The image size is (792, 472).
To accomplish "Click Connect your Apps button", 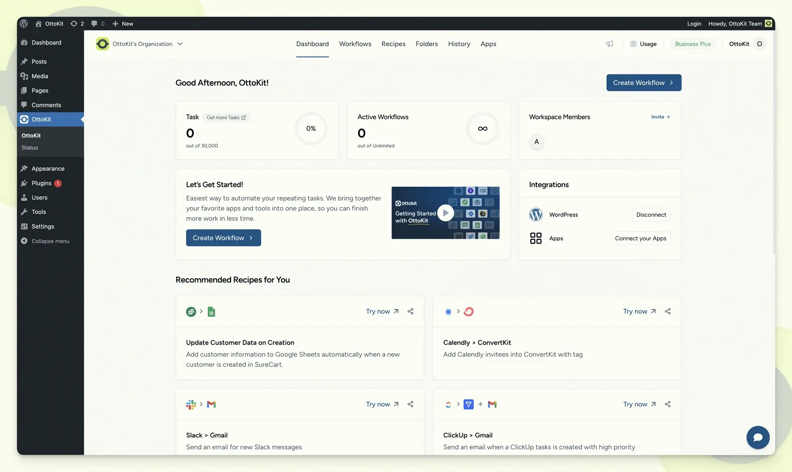I will click(x=640, y=238).
